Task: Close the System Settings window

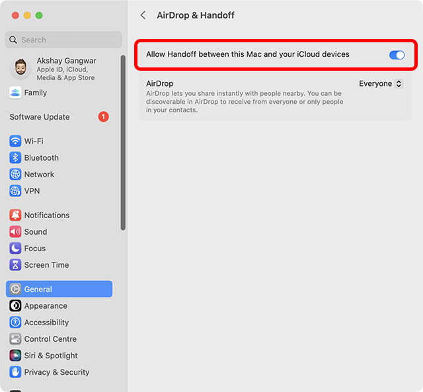Action: (15, 15)
